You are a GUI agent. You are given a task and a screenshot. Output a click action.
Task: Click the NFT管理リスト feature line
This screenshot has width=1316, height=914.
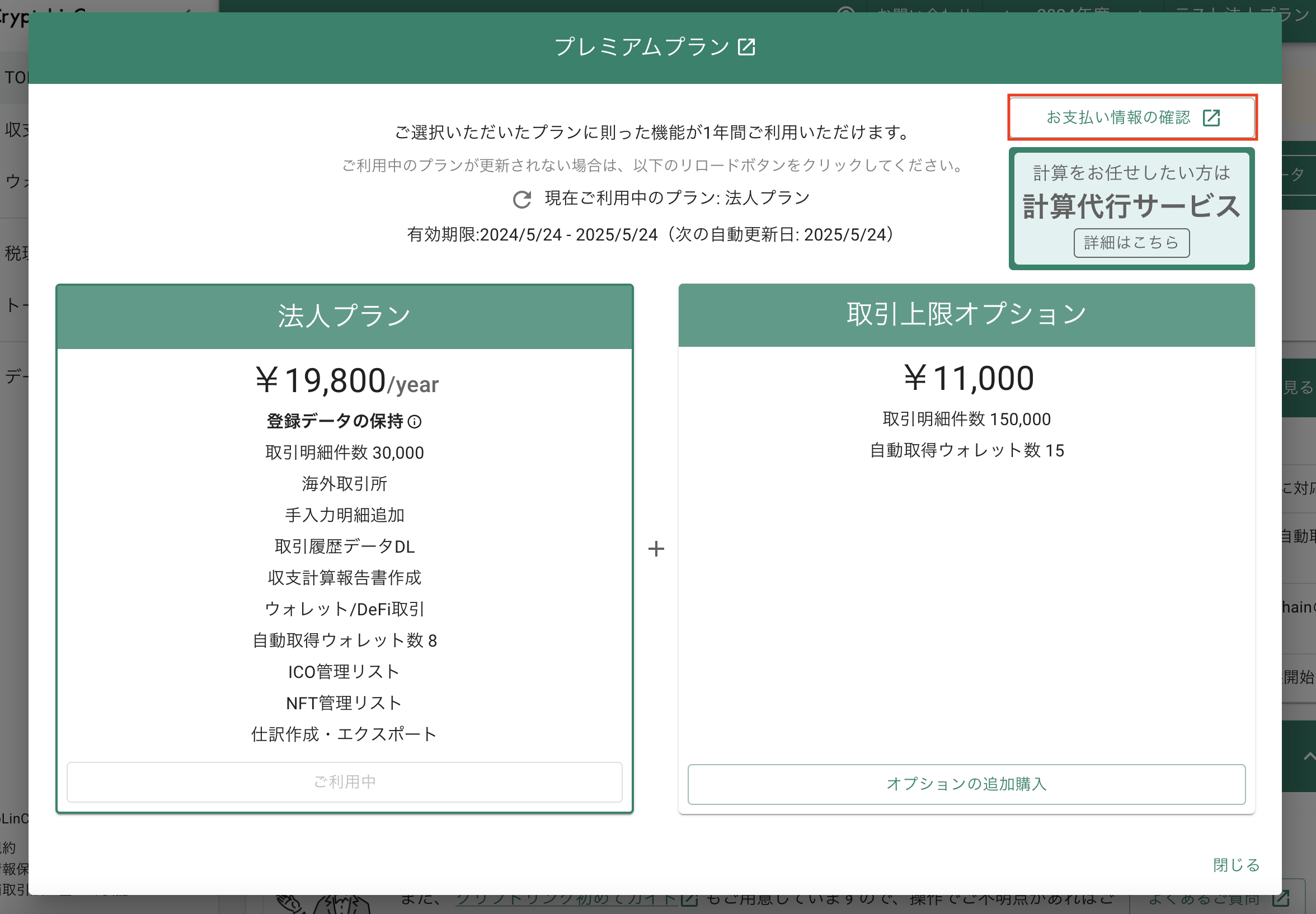[344, 703]
